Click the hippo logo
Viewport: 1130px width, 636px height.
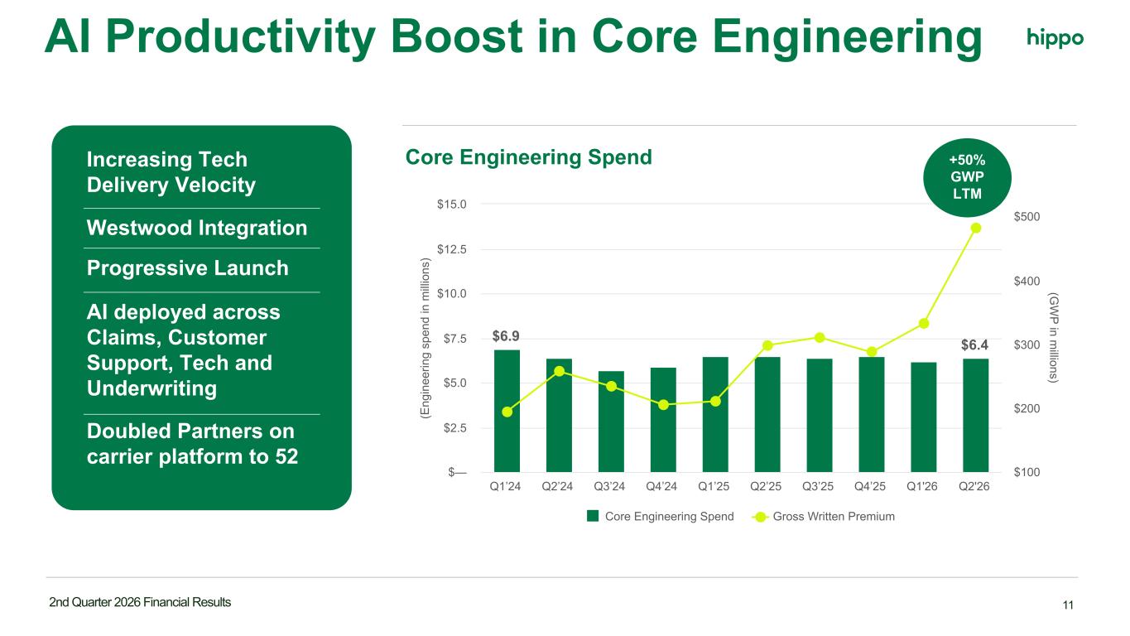1055,39
